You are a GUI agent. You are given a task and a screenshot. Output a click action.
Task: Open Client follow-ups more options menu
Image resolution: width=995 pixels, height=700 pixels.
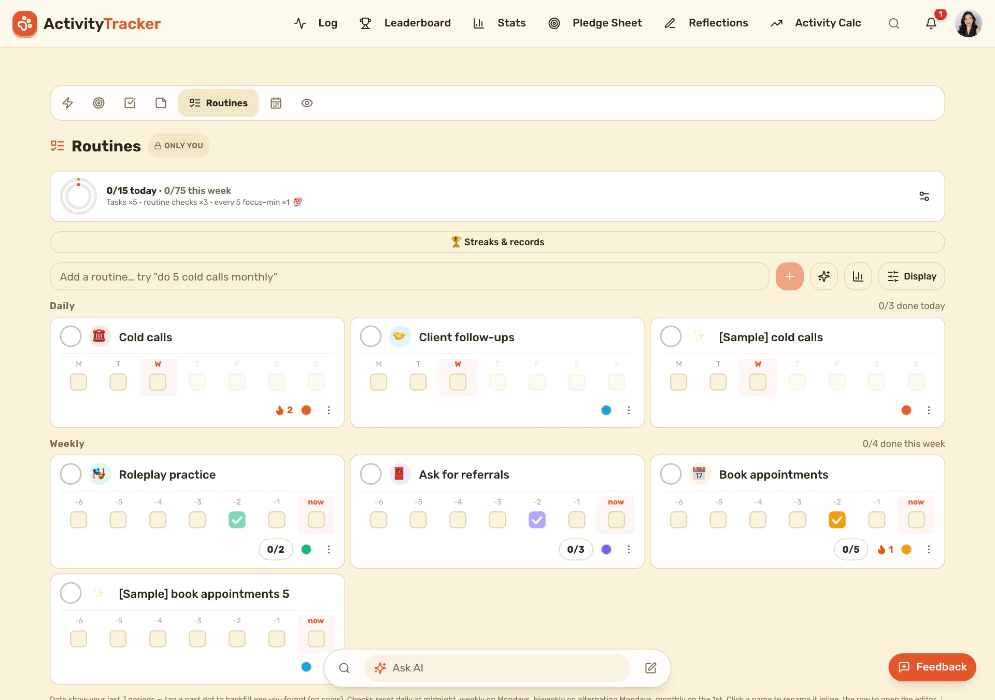[x=629, y=410]
